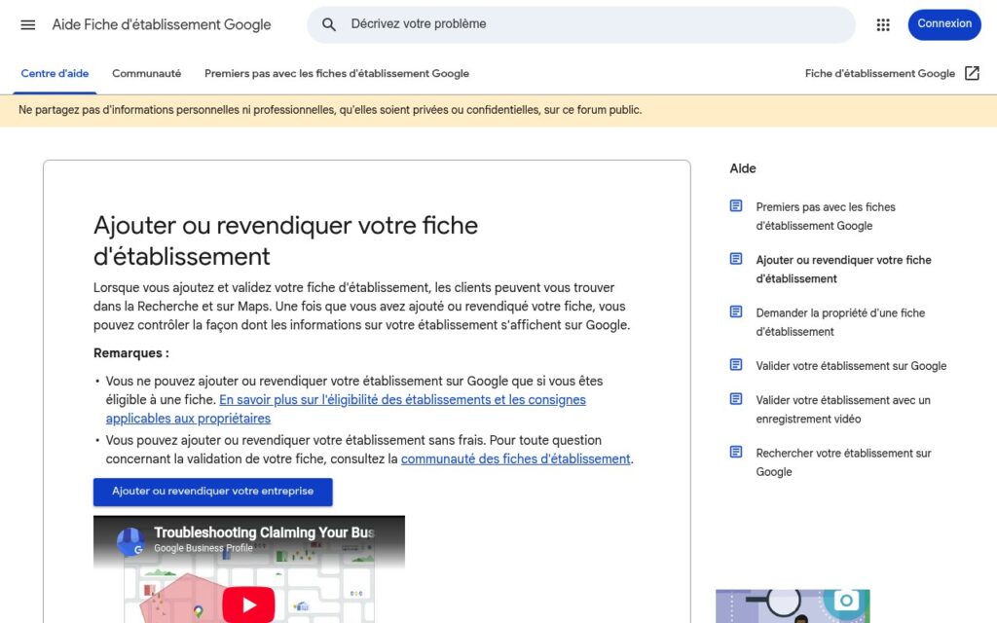The height and width of the screenshot is (623, 997).
Task: Click the search magnifier icon
Action: 329,24
